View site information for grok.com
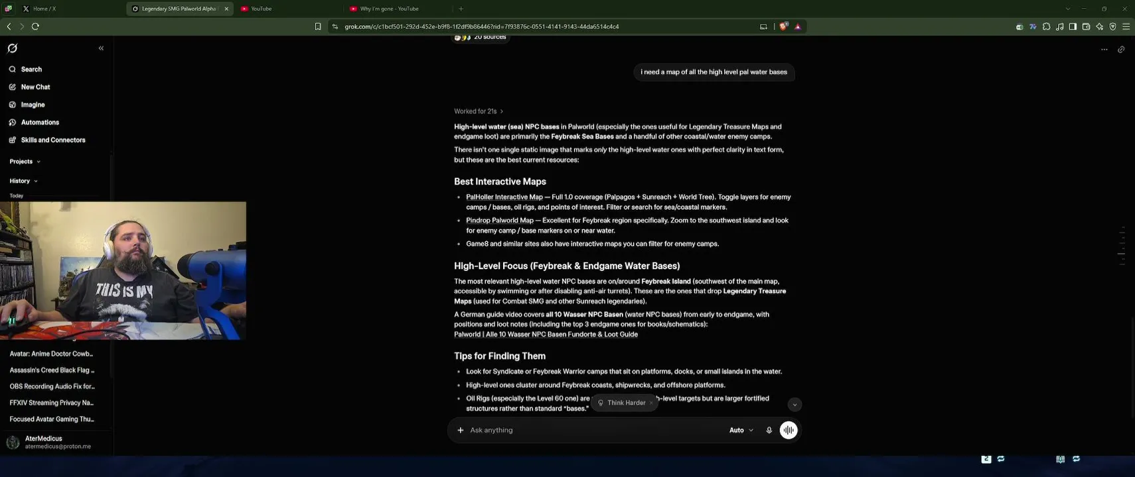The image size is (1135, 477). [335, 26]
